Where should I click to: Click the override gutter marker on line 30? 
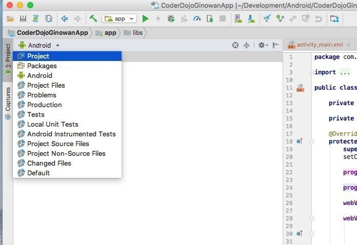coord(300,233)
